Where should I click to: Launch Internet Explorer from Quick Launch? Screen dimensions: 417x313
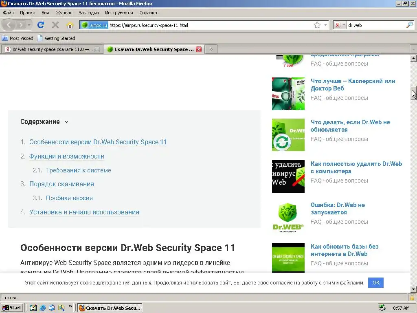coord(42,308)
